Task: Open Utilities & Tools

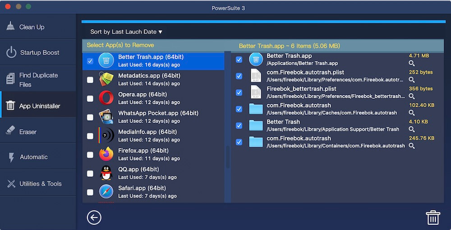Action: 38,184
